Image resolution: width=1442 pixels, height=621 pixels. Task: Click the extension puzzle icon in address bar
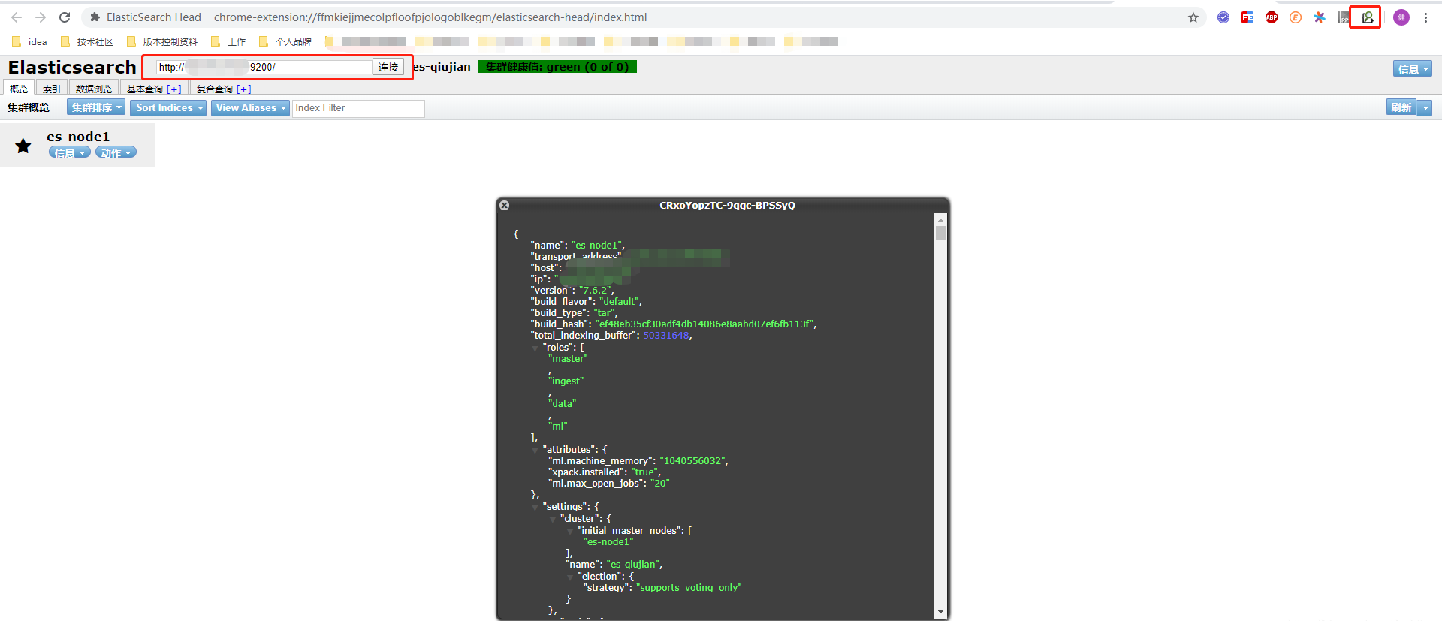click(95, 17)
